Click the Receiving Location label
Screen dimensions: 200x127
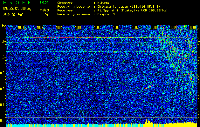point(74,7)
